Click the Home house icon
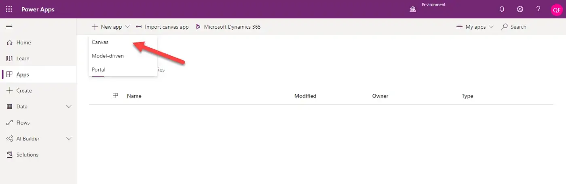Viewport: 566px width, 184px height. pos(10,42)
